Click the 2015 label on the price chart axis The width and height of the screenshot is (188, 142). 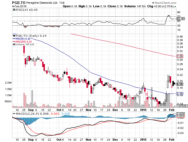pyautogui.click(x=143, y=110)
